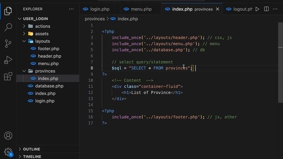Open Explorer views and more actions menu
This screenshot has height=159, width=283.
click(71, 9)
